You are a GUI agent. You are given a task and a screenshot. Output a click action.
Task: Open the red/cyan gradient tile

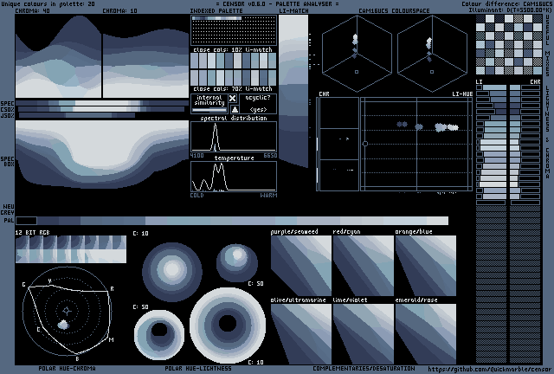pos(363,266)
